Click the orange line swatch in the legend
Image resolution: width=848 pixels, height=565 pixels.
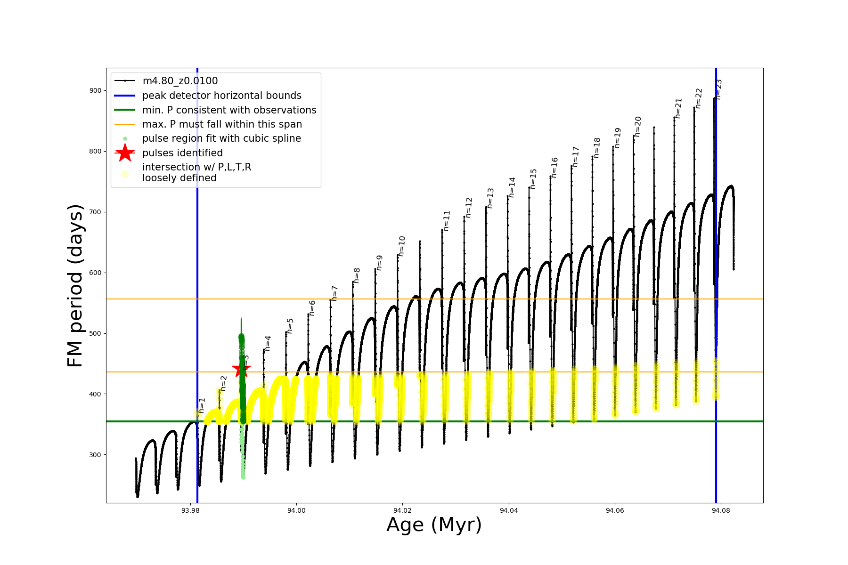coord(125,124)
